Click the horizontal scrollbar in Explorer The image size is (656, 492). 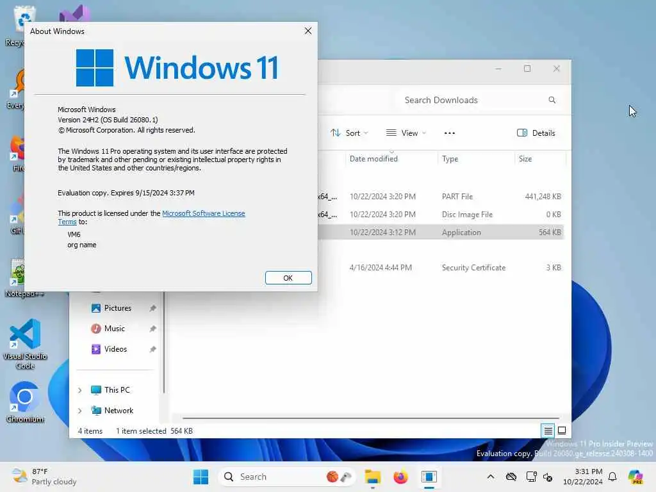(x=371, y=418)
